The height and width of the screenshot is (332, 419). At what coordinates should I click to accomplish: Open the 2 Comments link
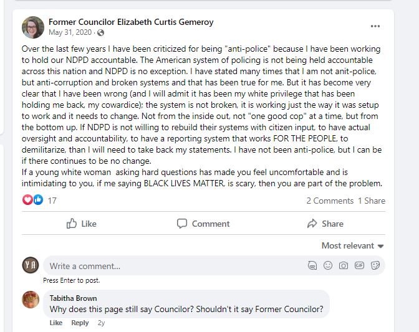coord(330,201)
